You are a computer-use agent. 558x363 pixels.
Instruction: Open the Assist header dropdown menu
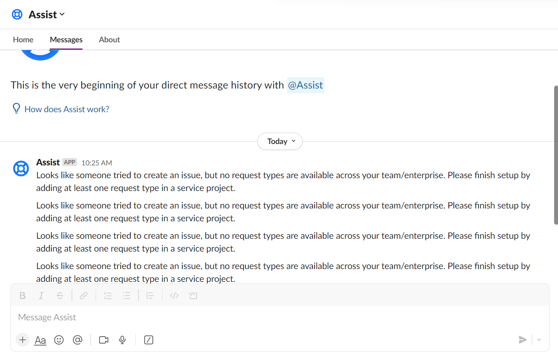coord(47,14)
